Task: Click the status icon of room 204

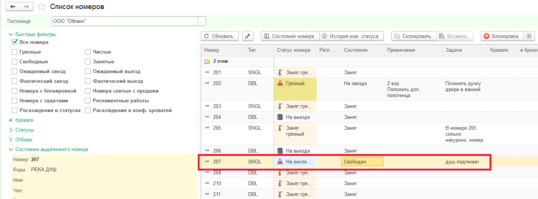Action: point(280,117)
